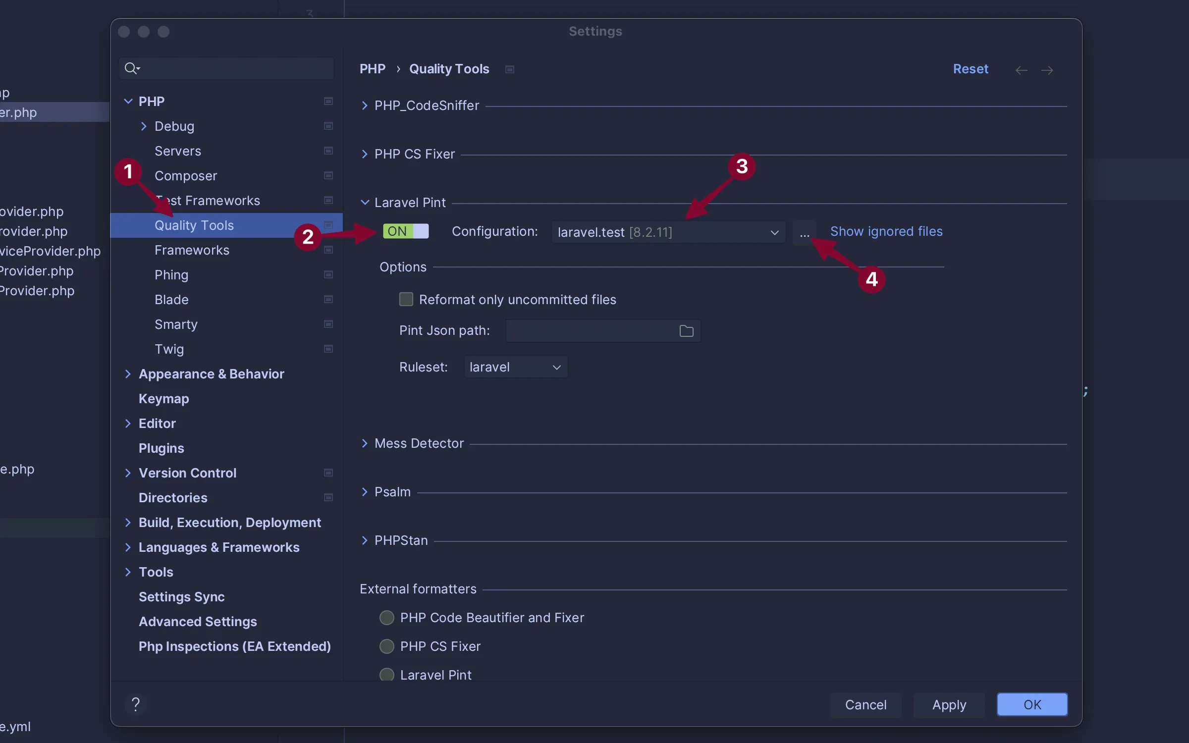
Task: Click the Cancel button
Action: tap(865, 705)
